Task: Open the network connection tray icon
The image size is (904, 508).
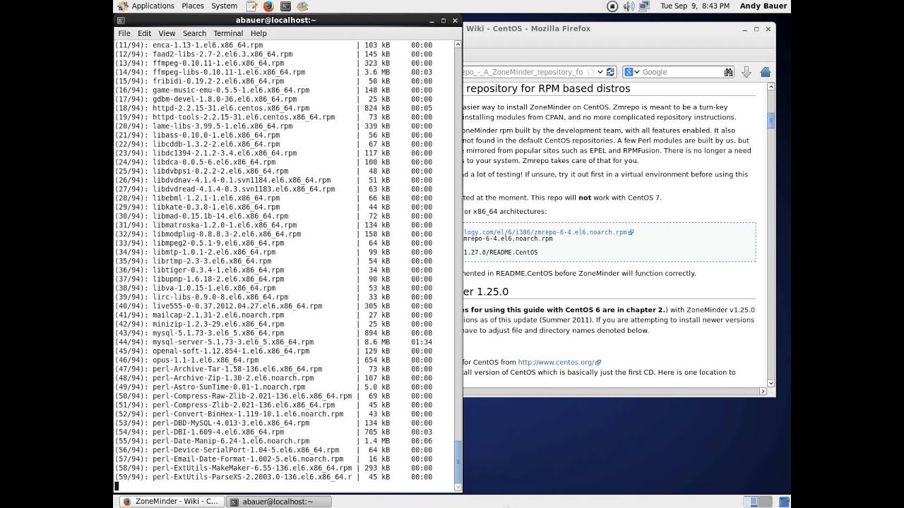Action: [644, 6]
